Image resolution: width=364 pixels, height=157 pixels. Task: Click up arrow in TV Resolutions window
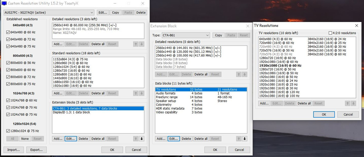coord(348,104)
